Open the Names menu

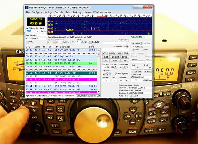(x=87, y=12)
